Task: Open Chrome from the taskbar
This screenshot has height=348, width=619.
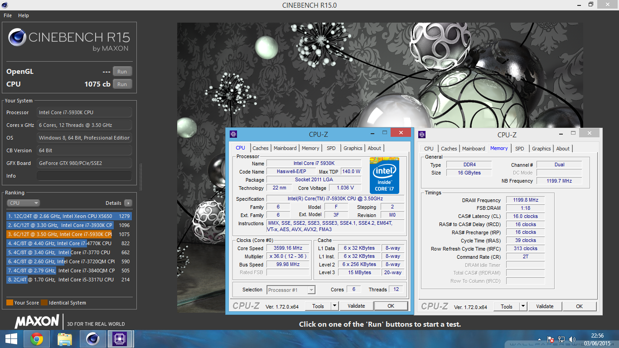Action: pyautogui.click(x=37, y=338)
